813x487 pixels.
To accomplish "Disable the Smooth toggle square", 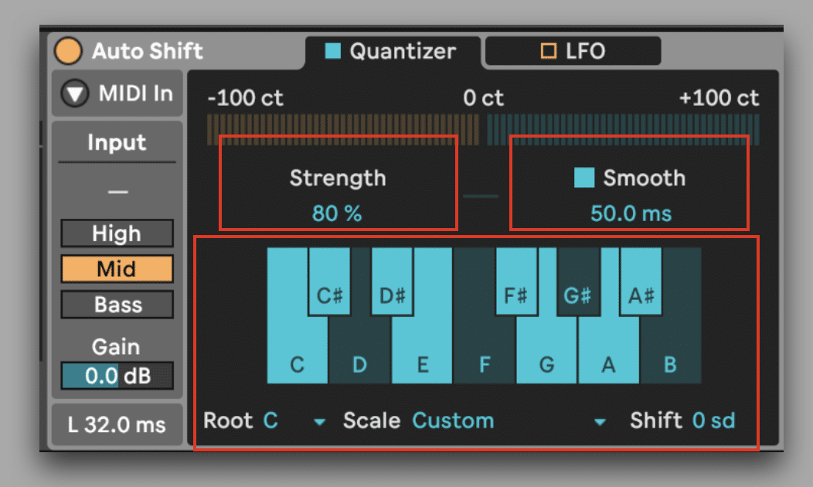I will tap(584, 178).
